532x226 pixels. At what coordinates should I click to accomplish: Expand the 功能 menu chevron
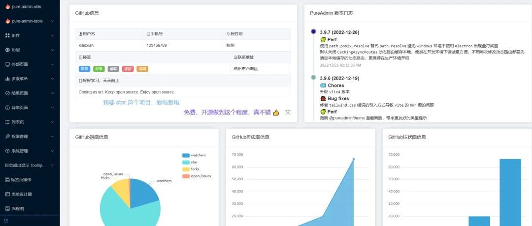click(x=52, y=50)
